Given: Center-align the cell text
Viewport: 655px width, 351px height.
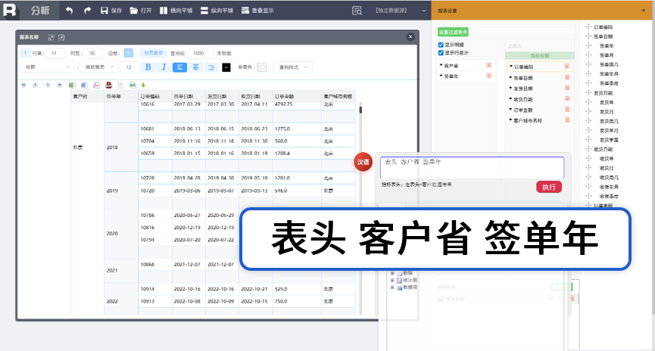Looking at the screenshot, I should [195, 67].
